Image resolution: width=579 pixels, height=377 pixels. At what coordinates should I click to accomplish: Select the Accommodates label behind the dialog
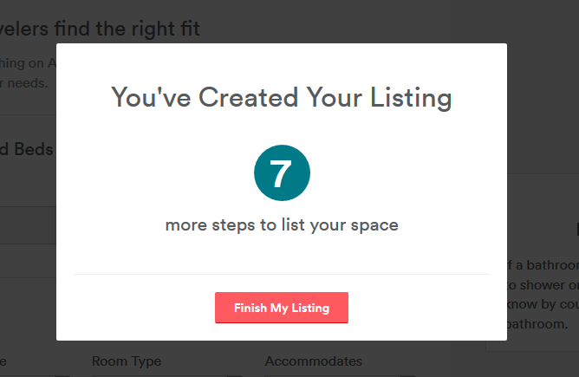coord(313,361)
